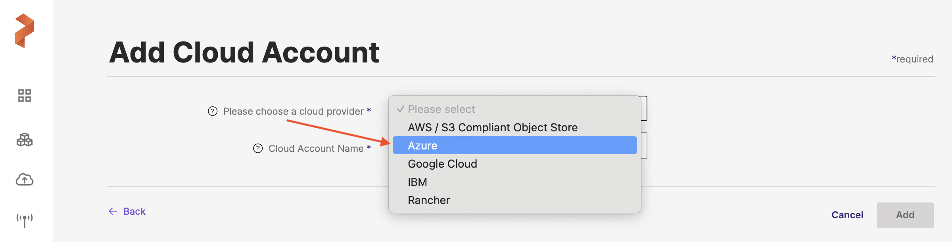952x242 pixels.
Task: Click help icon beside cloud provider label
Action: click(x=213, y=111)
